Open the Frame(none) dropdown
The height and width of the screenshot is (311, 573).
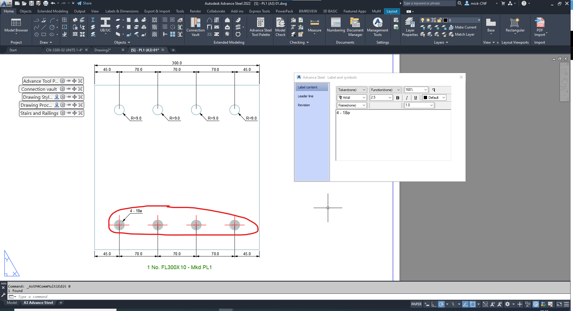point(352,105)
